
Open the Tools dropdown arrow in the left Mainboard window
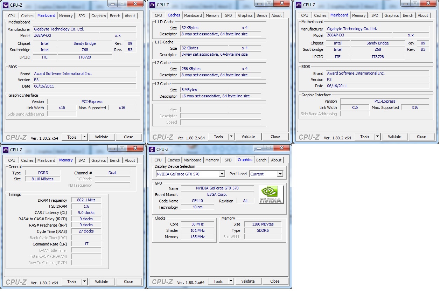pos(85,137)
